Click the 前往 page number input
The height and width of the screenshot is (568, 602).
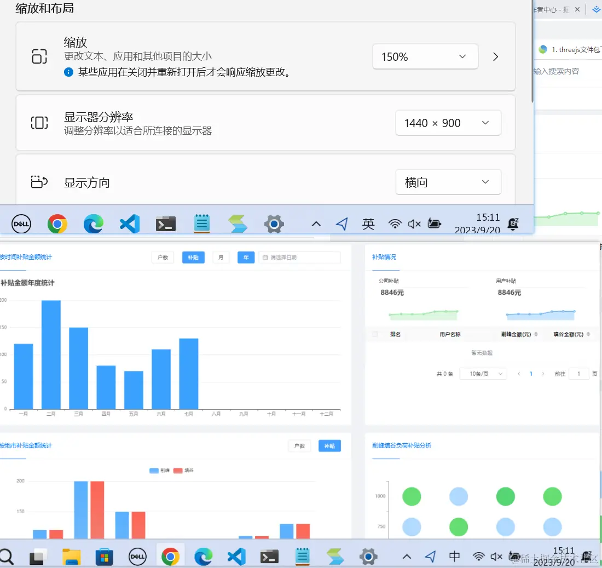pos(578,374)
